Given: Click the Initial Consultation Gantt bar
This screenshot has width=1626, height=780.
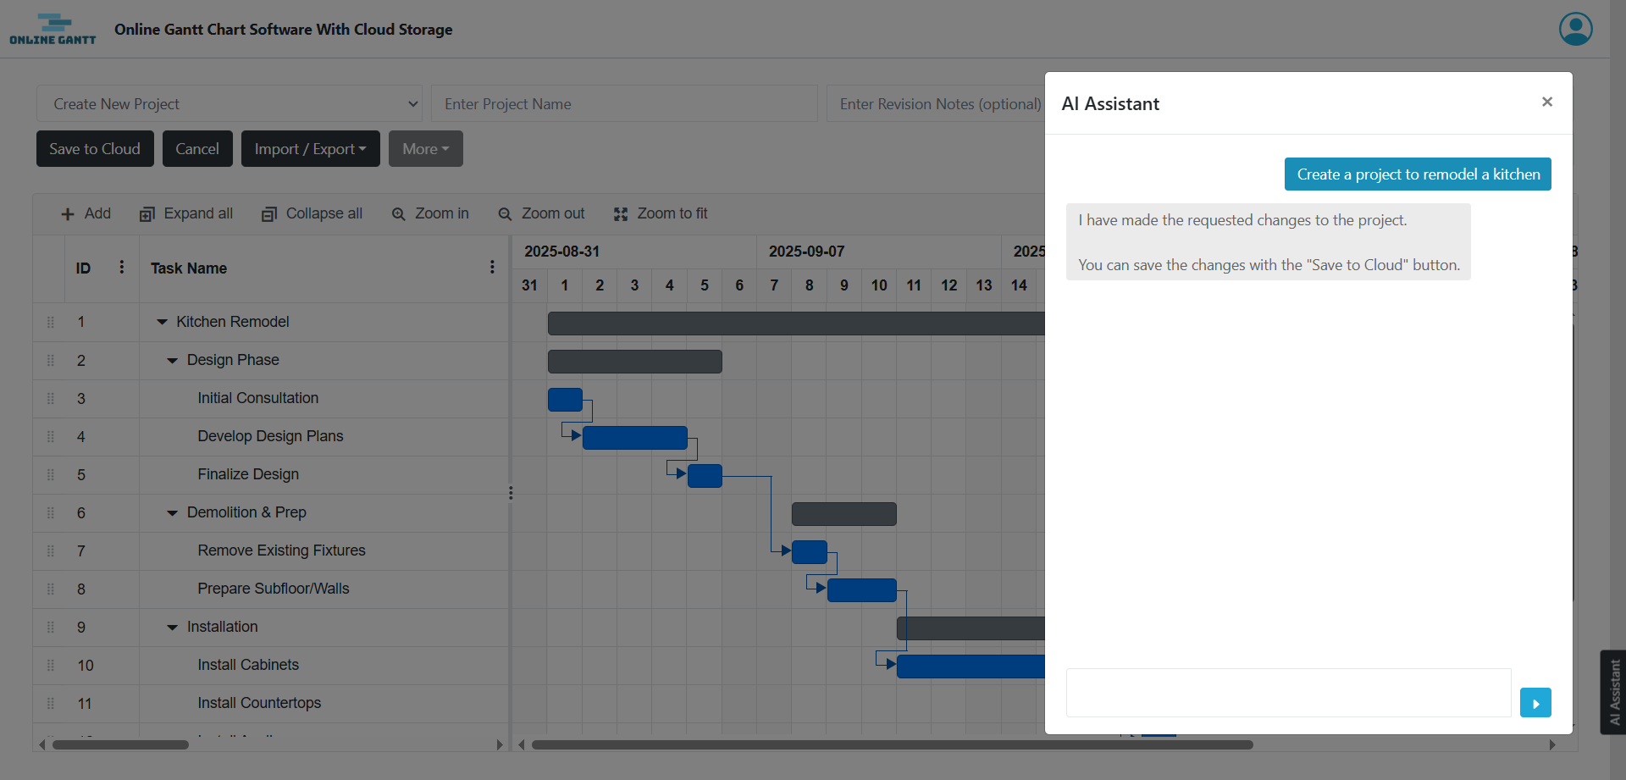Looking at the screenshot, I should [565, 399].
